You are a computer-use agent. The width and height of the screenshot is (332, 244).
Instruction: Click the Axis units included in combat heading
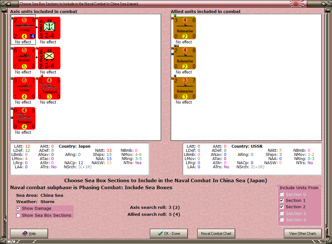click(x=44, y=11)
